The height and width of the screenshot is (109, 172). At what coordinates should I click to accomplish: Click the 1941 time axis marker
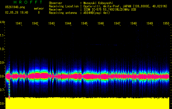[19, 23]
